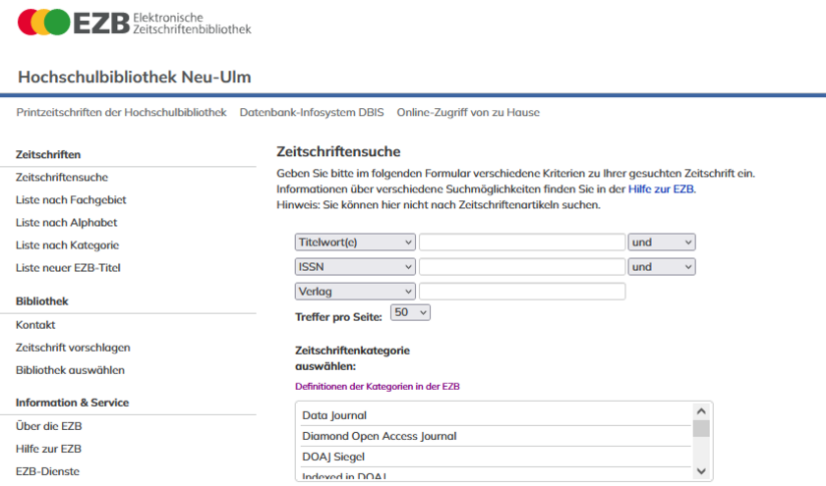Select DOAJ Siegel category
826x486 pixels.
point(496,457)
